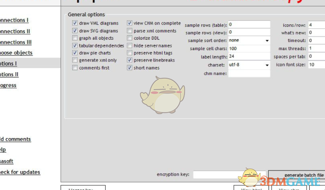Go to Choose objects page
Screen dimensions: 325x190
coord(16,53)
